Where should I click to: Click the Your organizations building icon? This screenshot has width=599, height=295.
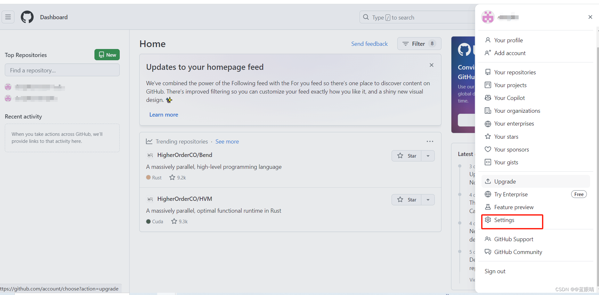pyautogui.click(x=488, y=111)
